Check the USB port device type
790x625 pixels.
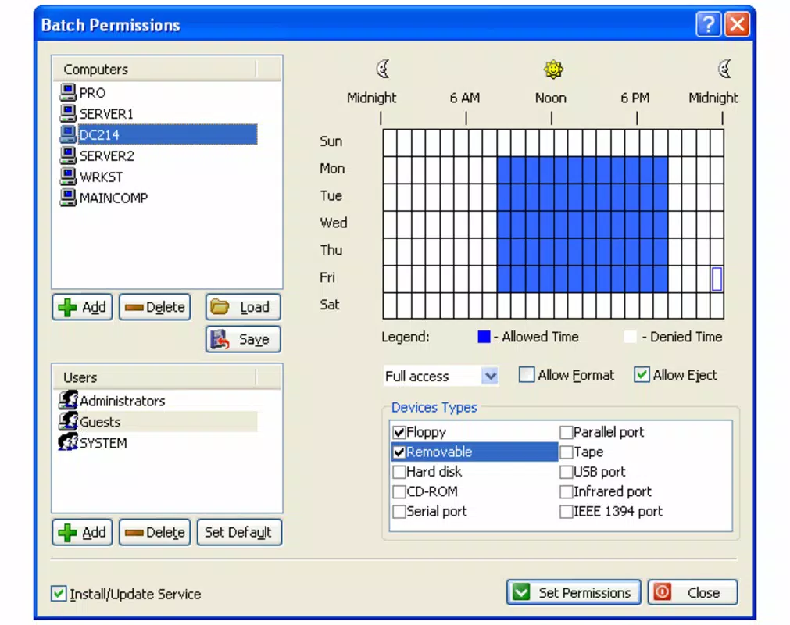tap(567, 472)
